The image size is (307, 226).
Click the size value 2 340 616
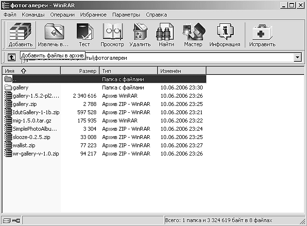(85, 96)
